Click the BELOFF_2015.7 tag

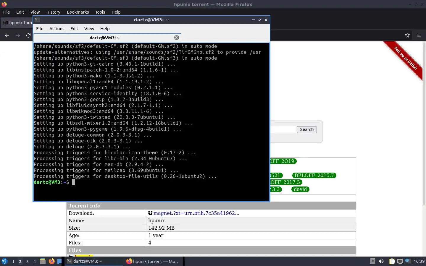pyautogui.click(x=314, y=175)
